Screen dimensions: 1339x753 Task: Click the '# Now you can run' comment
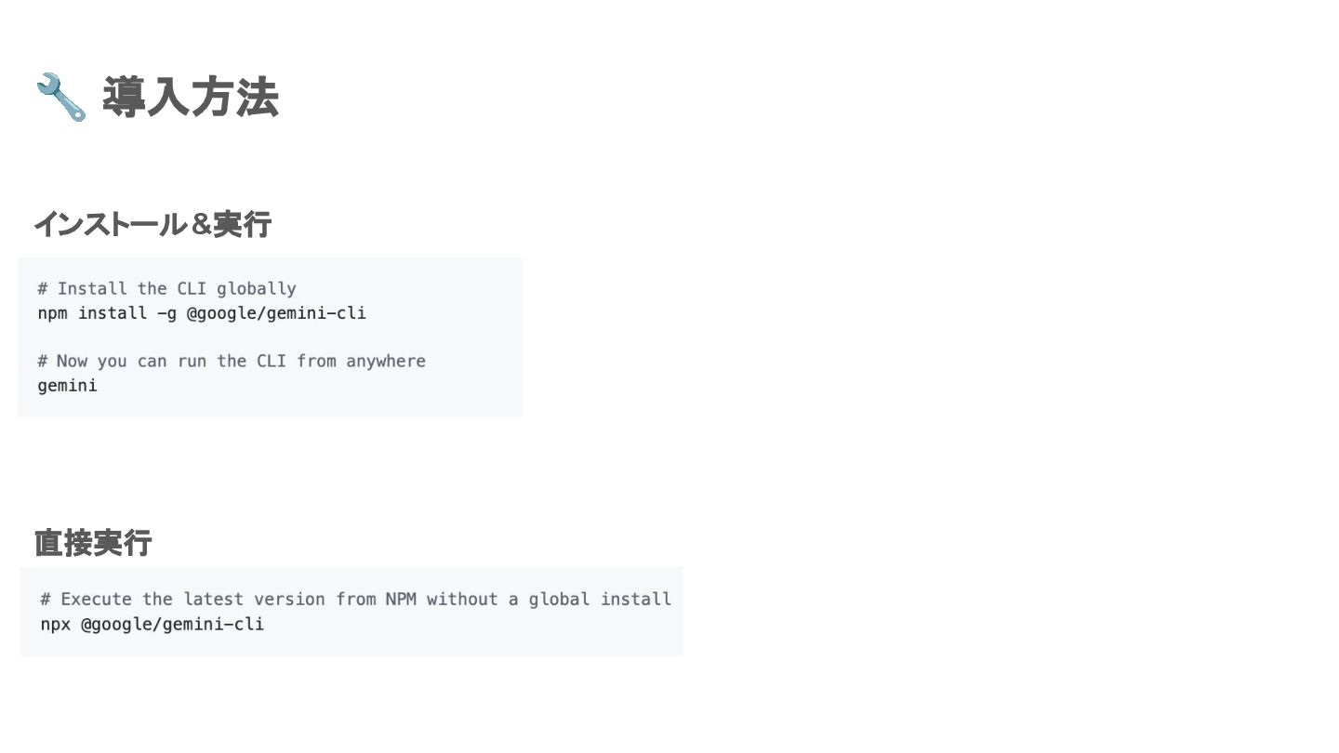232,361
